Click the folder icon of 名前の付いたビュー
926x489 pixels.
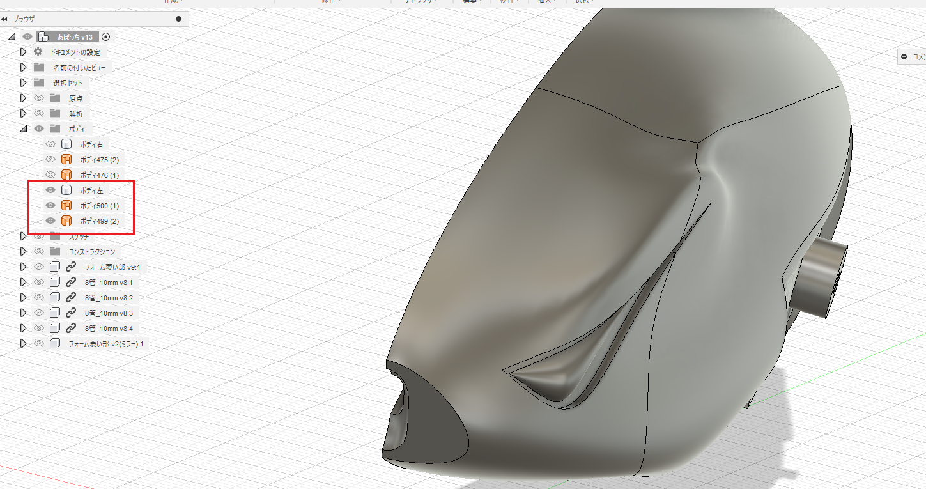pyautogui.click(x=39, y=67)
